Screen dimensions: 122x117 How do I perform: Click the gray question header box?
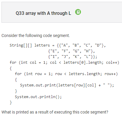tap(62, 12)
